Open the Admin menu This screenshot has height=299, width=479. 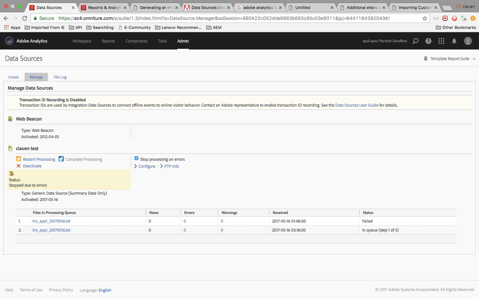click(x=183, y=41)
